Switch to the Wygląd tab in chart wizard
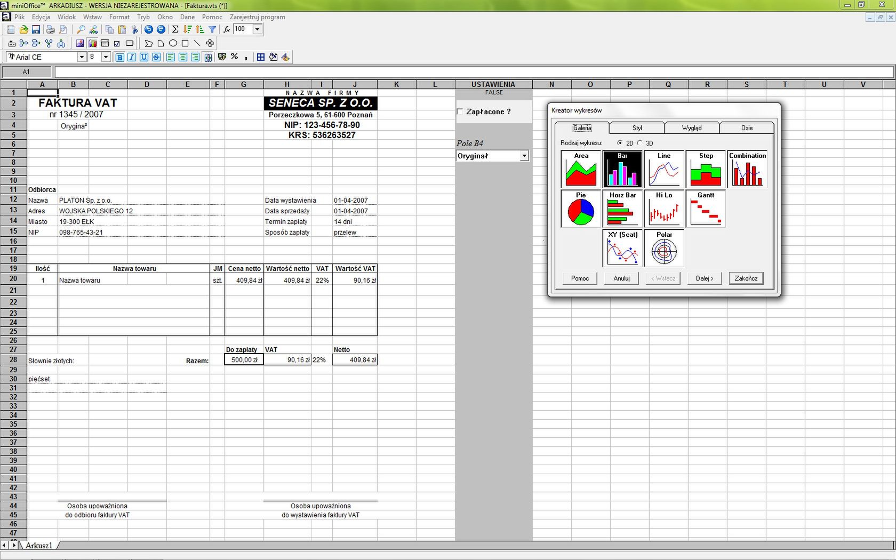896x560 pixels. tap(692, 127)
